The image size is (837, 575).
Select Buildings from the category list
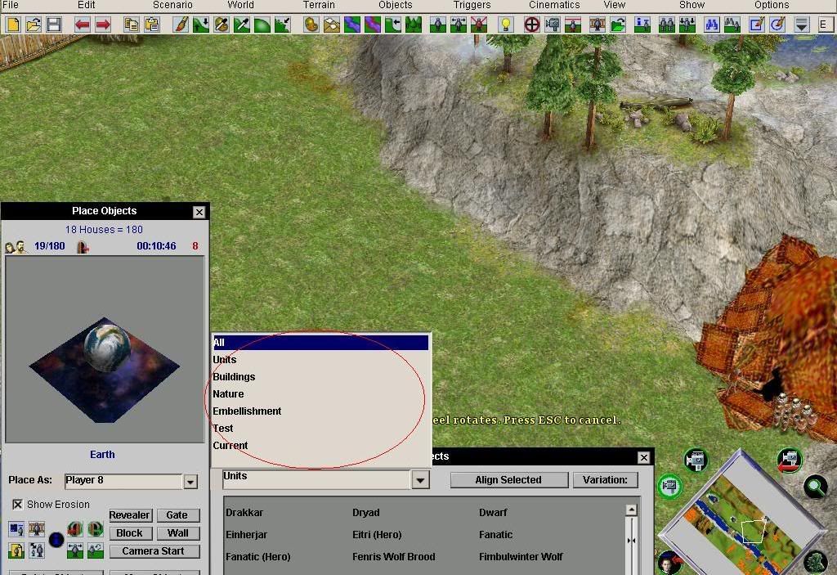[234, 377]
